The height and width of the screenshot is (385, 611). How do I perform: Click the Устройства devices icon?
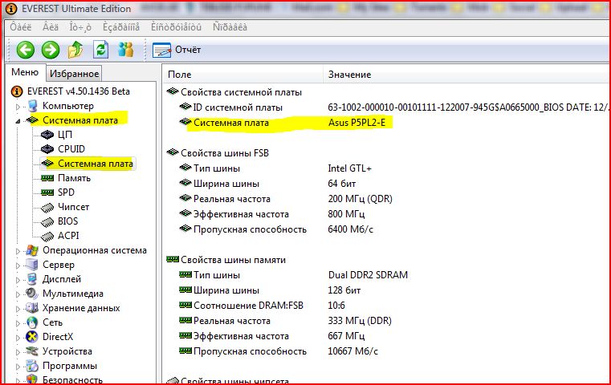[32, 351]
